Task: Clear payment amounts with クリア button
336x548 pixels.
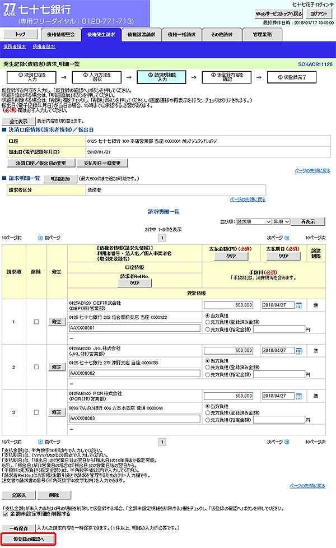Action: [231, 256]
